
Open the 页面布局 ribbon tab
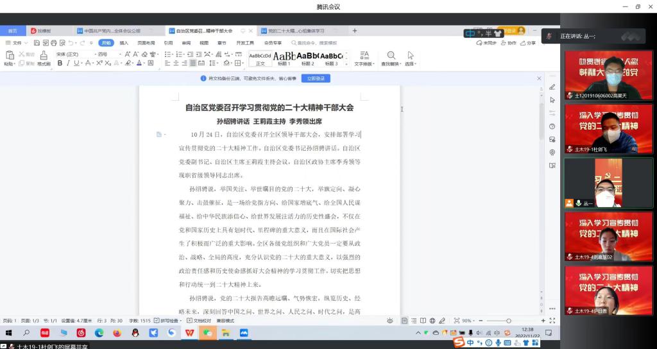click(x=146, y=43)
